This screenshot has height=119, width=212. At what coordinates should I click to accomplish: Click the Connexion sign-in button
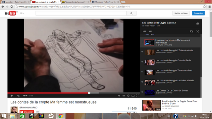coord(198,13)
